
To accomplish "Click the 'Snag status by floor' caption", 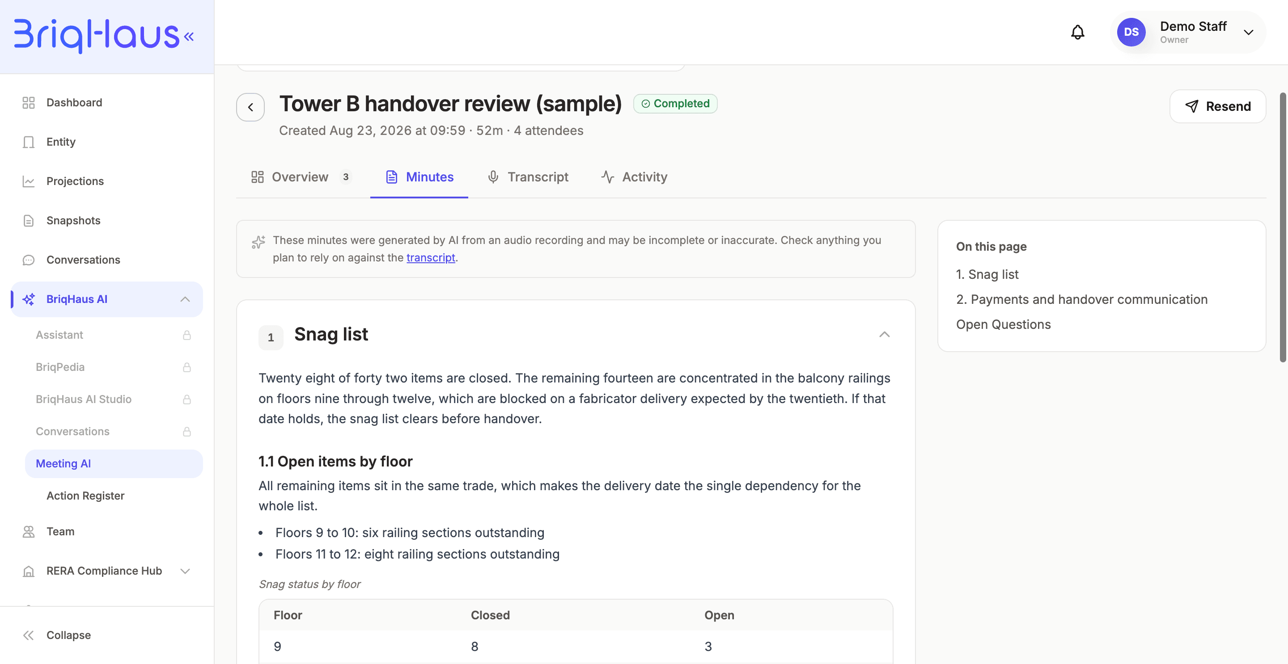I will click(309, 584).
